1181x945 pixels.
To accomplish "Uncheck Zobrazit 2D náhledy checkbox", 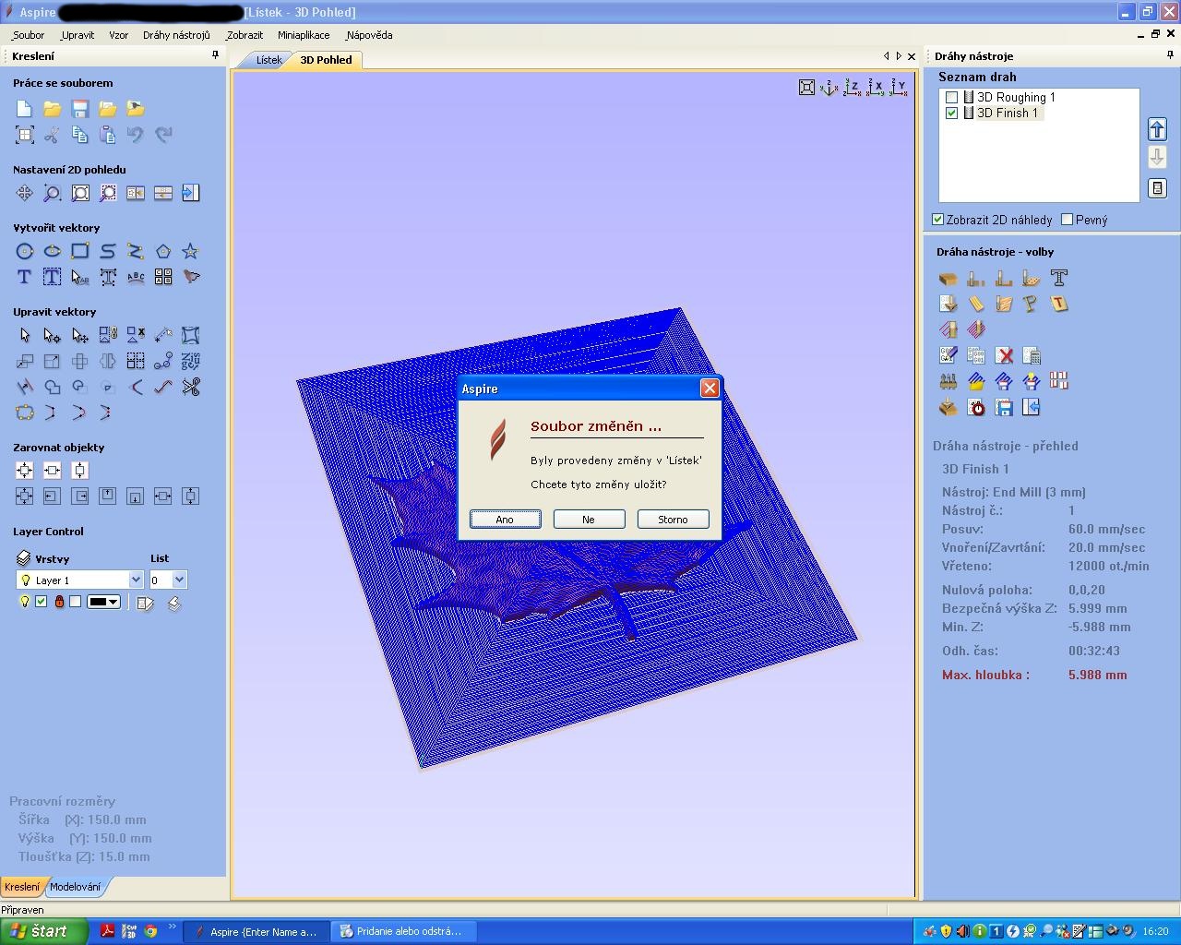I will pyautogui.click(x=937, y=220).
